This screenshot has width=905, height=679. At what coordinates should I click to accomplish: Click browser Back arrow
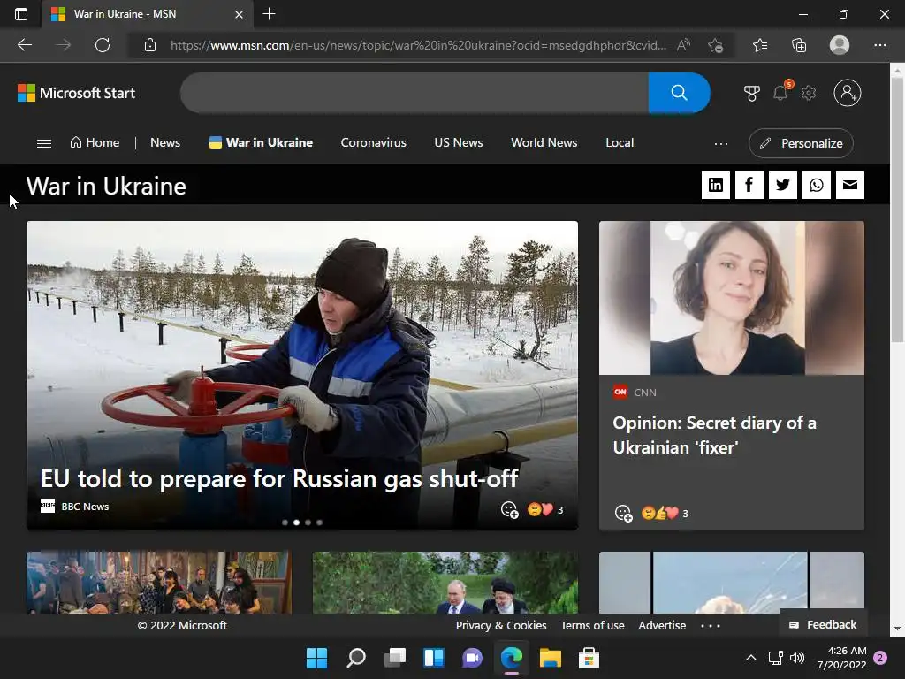[x=24, y=45]
